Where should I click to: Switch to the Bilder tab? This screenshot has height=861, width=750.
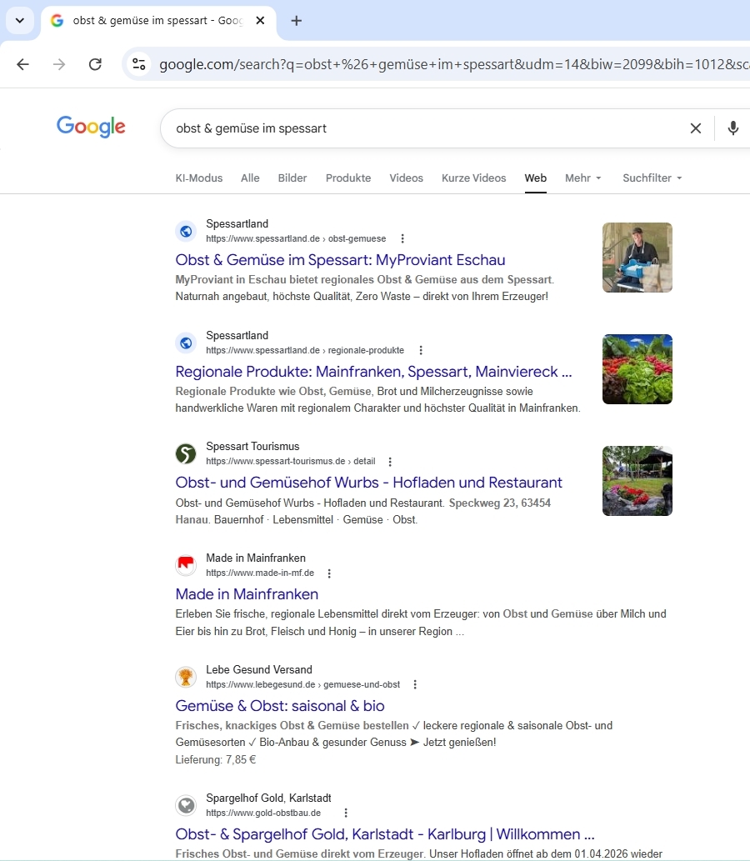tap(292, 178)
